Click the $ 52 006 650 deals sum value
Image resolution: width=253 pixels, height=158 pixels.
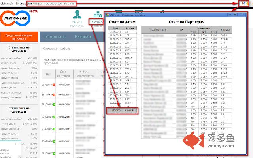[30, 63]
